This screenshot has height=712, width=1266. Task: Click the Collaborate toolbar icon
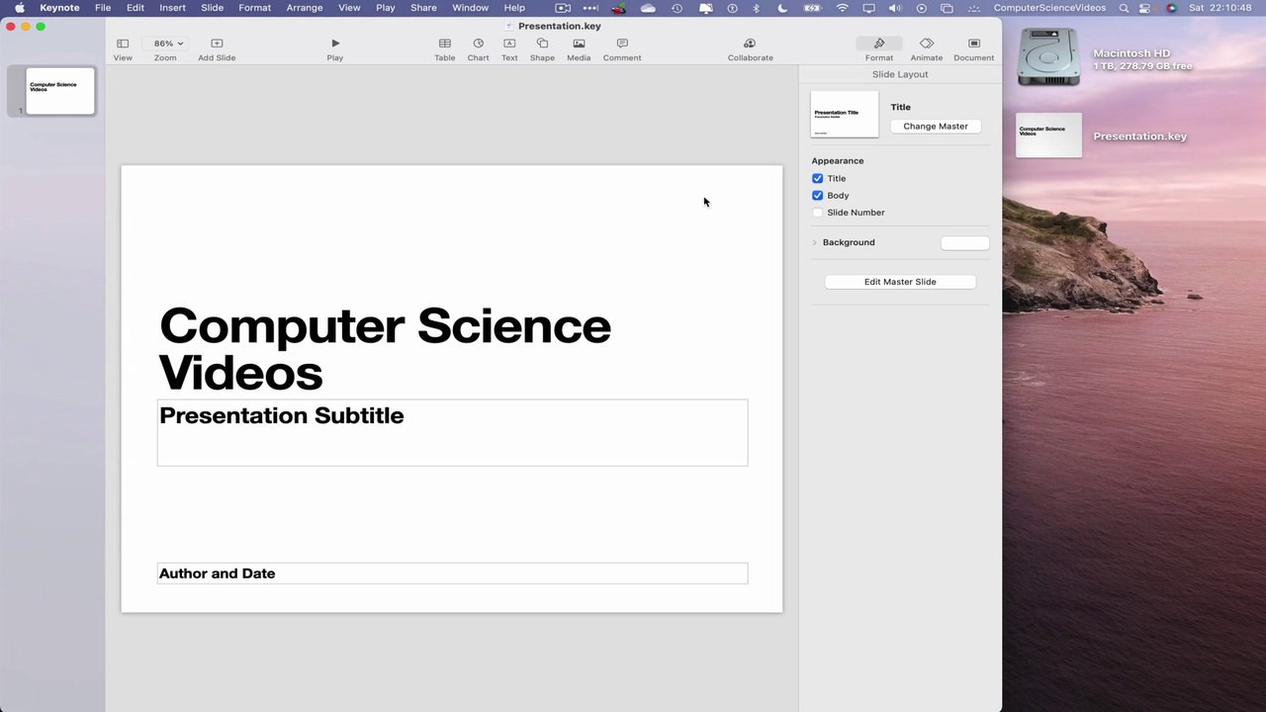750,44
